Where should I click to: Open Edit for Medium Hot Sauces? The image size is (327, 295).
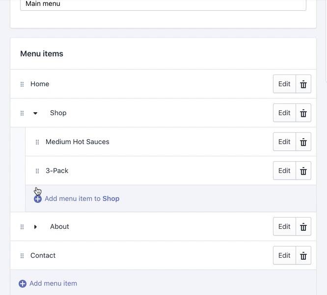click(284, 142)
